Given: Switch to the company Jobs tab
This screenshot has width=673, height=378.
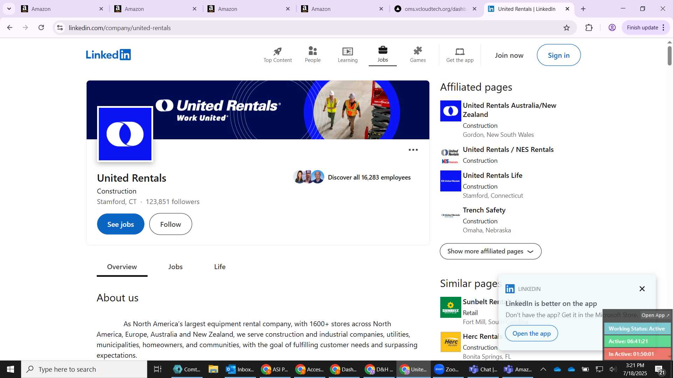Looking at the screenshot, I should tap(175, 267).
